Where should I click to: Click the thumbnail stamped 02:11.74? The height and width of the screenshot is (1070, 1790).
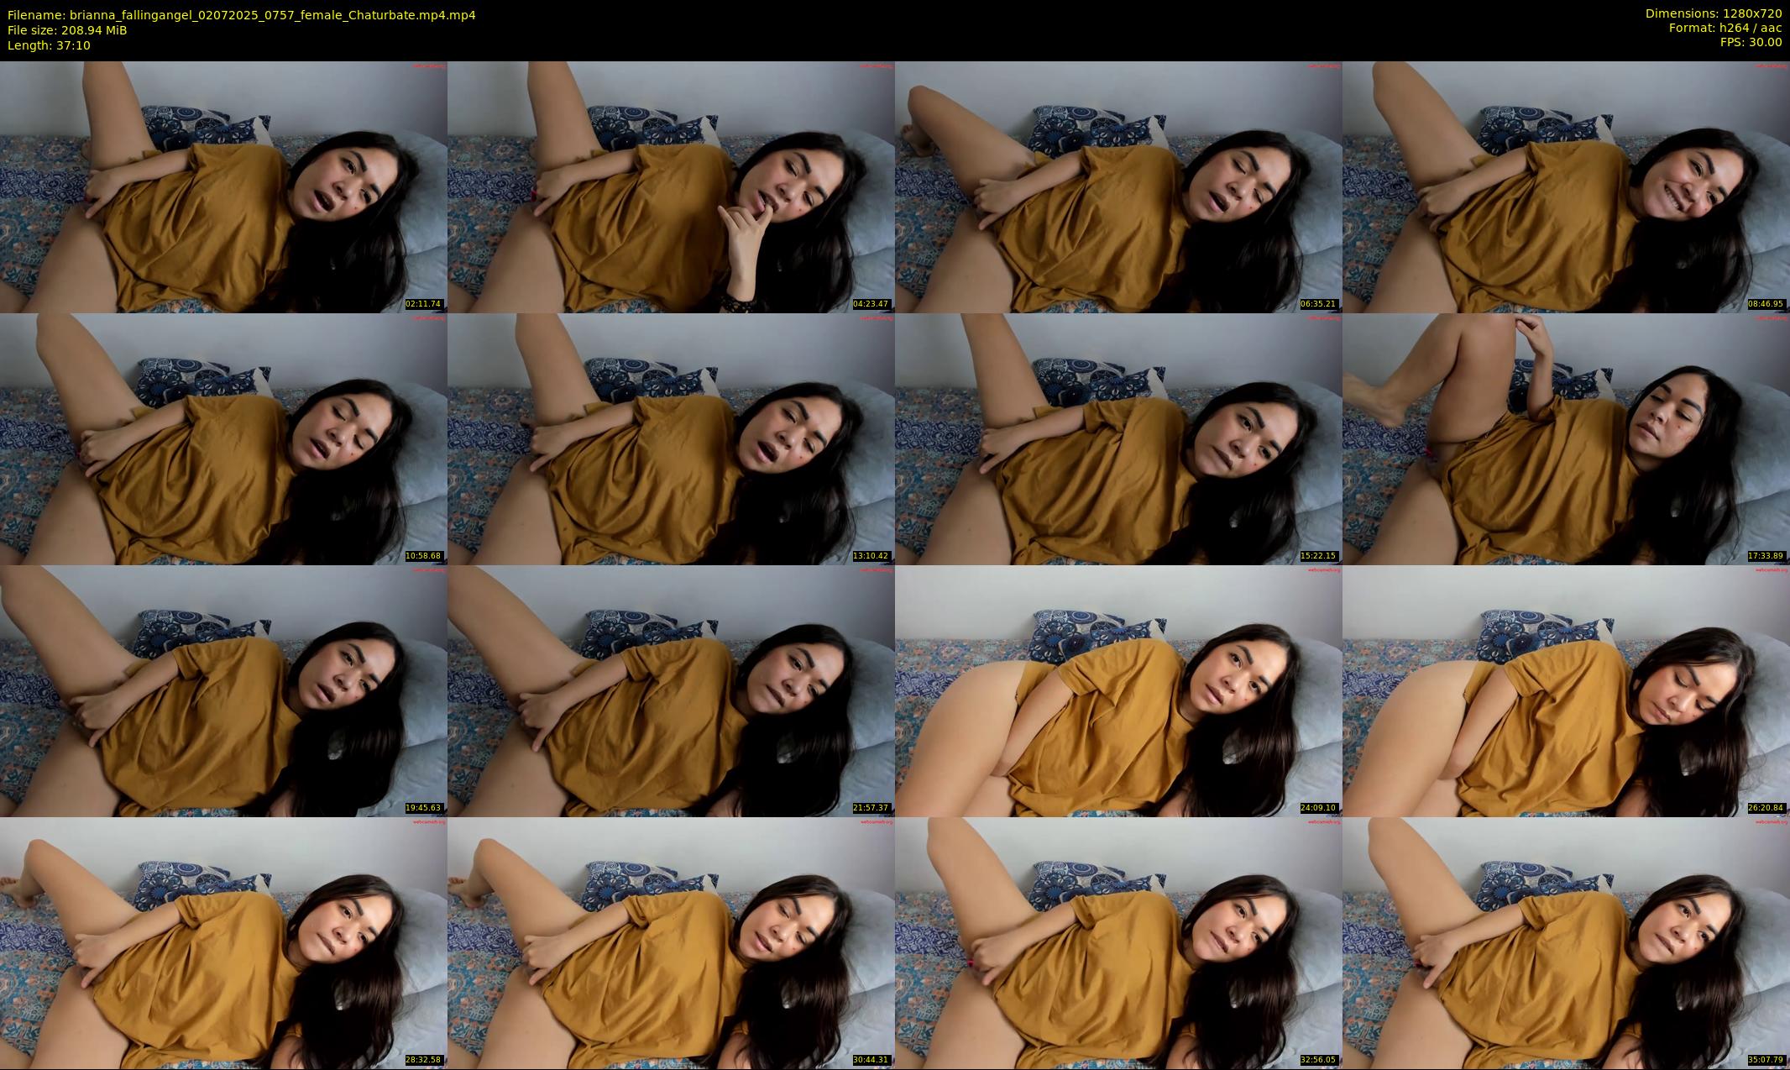[x=223, y=186]
